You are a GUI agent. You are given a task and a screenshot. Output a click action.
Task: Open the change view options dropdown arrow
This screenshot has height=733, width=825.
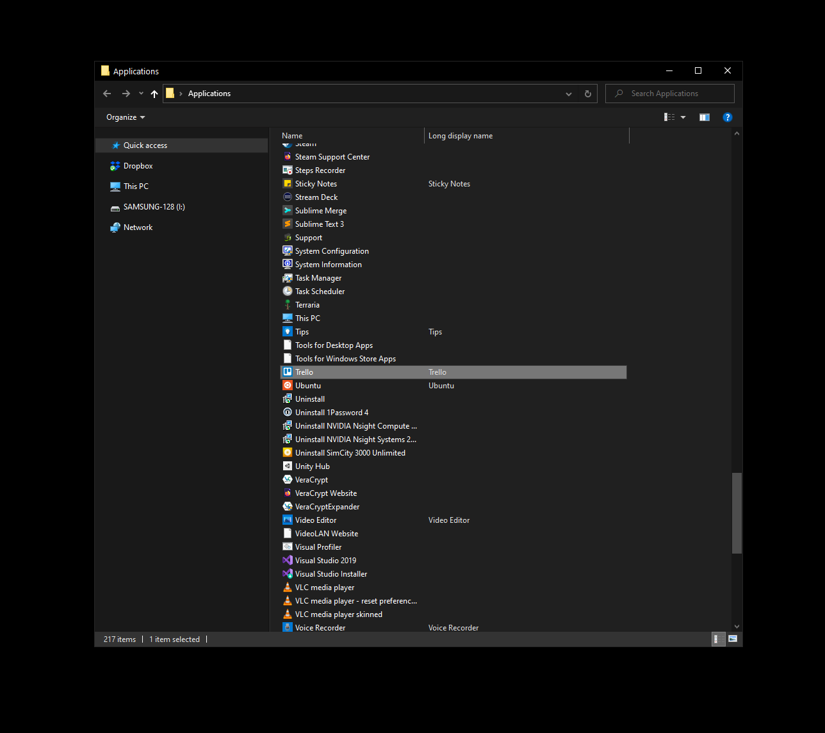(683, 117)
